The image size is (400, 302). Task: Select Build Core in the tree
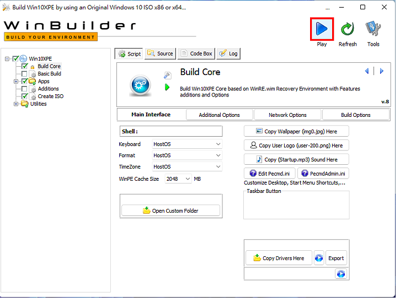point(49,66)
